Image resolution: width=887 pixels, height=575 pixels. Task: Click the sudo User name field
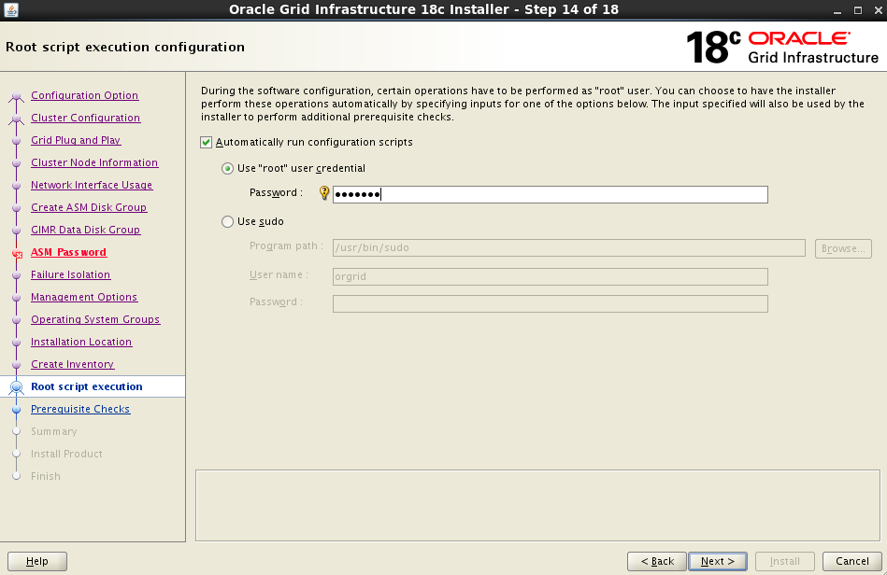click(550, 276)
